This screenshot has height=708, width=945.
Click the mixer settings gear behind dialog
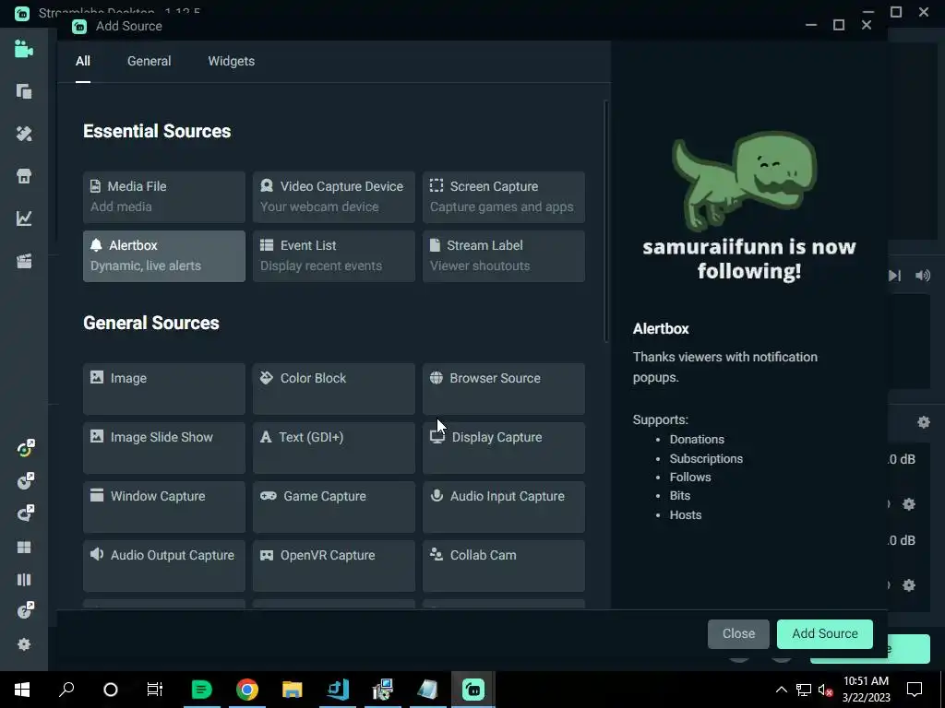923,422
